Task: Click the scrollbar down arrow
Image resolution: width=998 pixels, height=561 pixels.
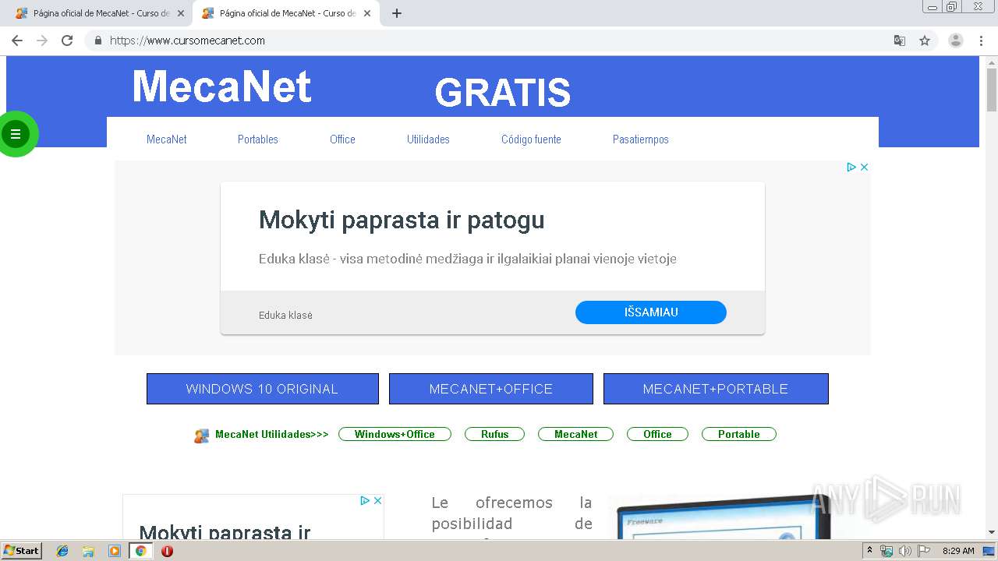Action: (x=992, y=533)
